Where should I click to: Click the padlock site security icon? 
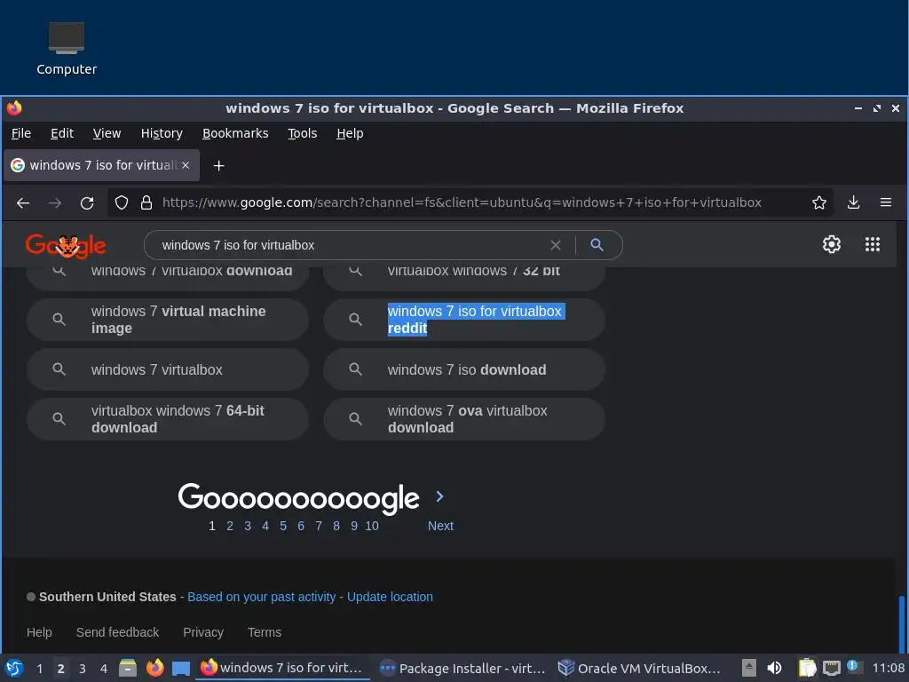point(146,202)
